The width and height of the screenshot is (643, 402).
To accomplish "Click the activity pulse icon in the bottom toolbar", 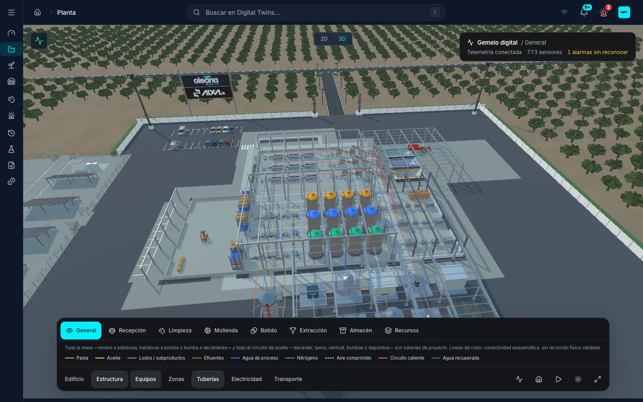I will [519, 379].
